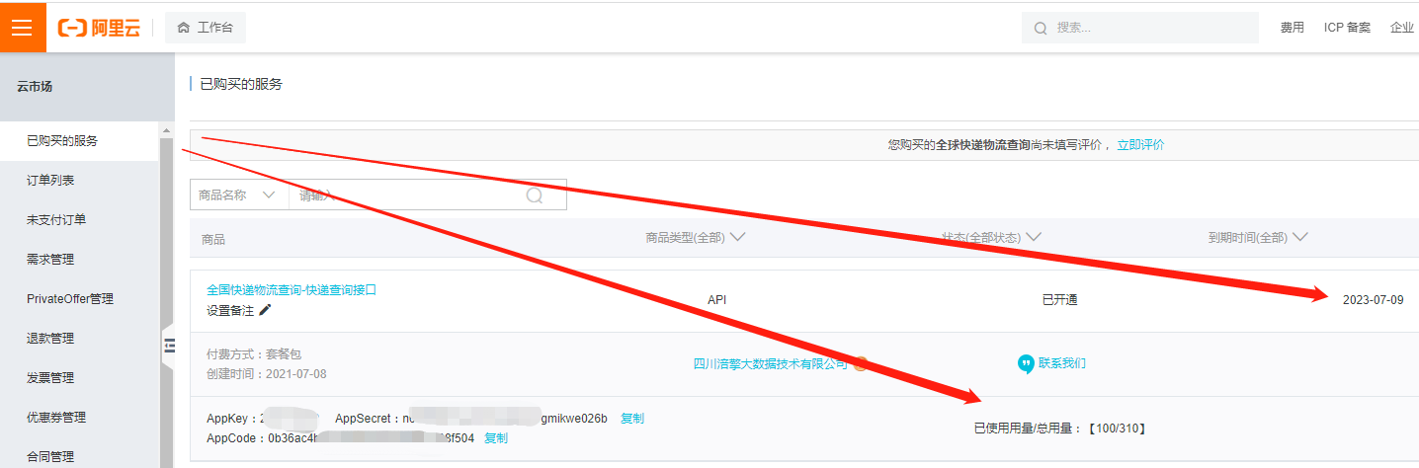This screenshot has width=1419, height=468.
Task: Expand the 商品名称 search type dropdown
Action: point(239,195)
